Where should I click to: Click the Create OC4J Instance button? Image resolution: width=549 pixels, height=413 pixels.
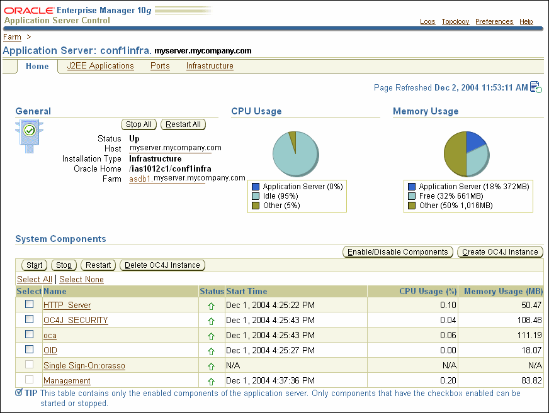point(500,252)
